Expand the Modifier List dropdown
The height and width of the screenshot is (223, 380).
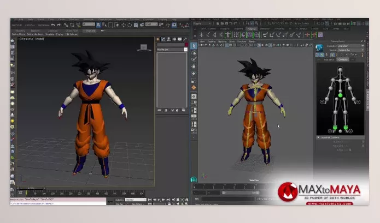tap(171, 49)
